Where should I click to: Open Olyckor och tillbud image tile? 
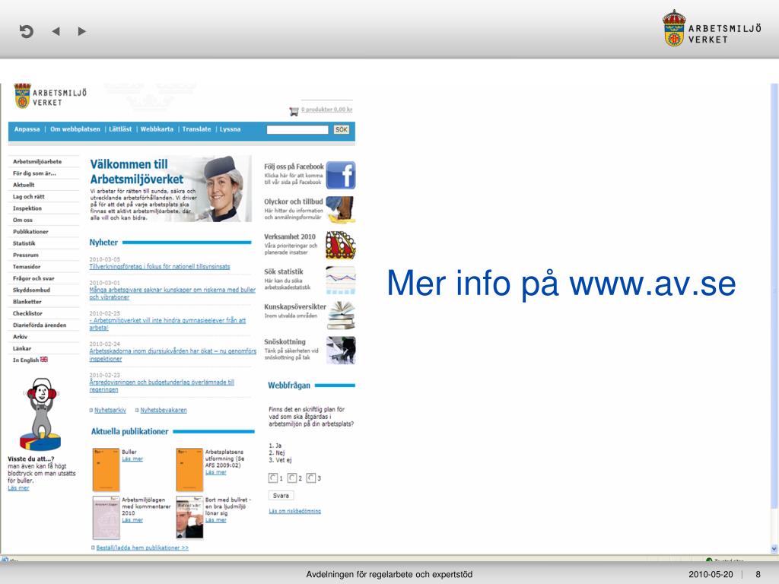(340, 209)
